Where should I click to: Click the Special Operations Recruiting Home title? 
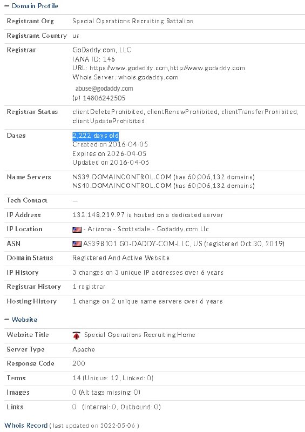click(140, 335)
